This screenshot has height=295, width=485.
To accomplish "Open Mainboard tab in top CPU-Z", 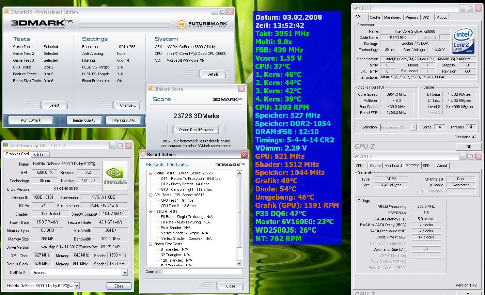I will click(x=393, y=17).
